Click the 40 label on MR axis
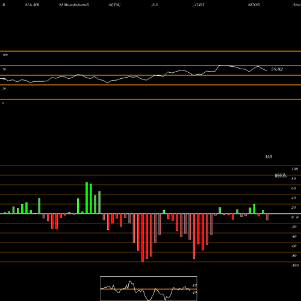The image size is (301, 301). click(294, 198)
